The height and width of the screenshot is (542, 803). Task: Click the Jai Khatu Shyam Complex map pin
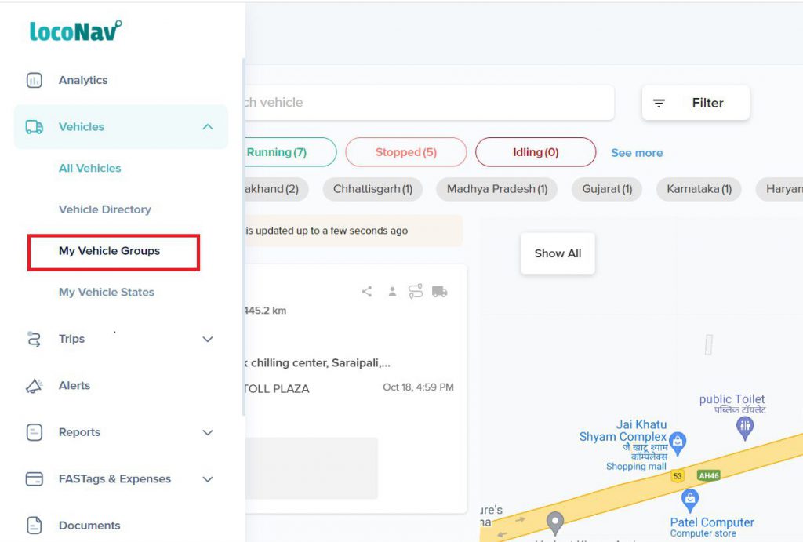point(678,442)
